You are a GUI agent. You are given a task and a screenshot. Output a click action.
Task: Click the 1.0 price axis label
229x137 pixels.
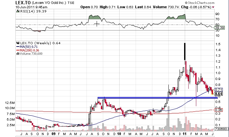[x=218, y=73]
